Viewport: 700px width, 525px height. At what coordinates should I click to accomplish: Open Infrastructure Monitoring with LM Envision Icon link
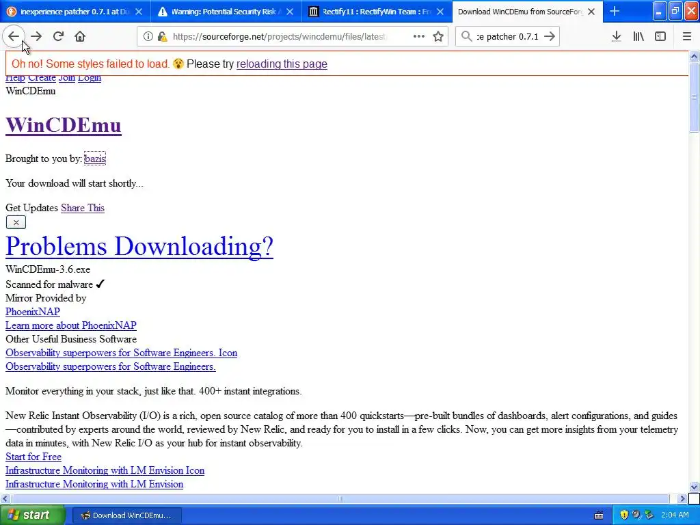coord(105,470)
